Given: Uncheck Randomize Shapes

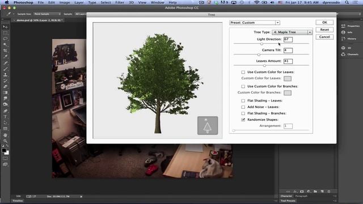Looking at the screenshot, I should 243,120.
